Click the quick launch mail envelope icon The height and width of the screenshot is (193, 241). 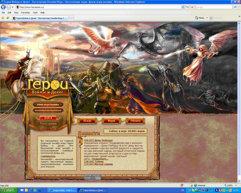tap(22, 190)
